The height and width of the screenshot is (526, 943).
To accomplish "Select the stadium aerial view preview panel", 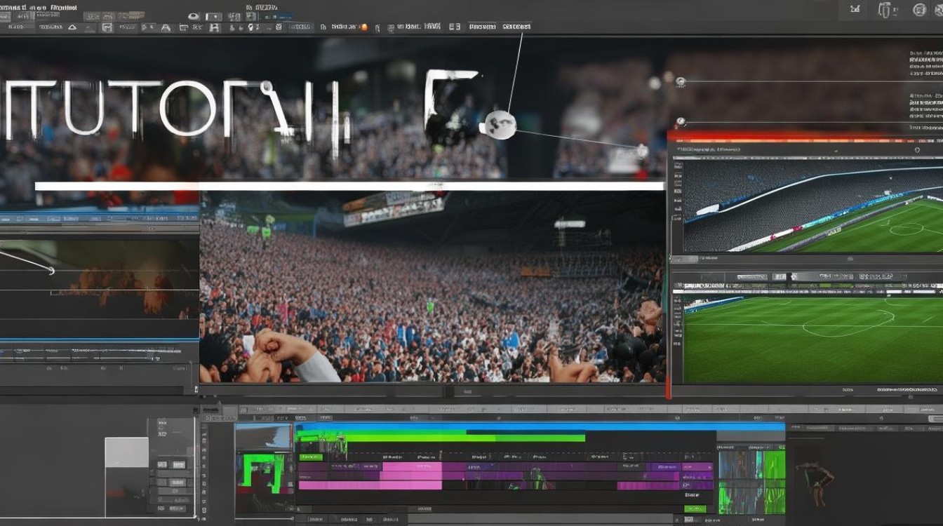I will coord(808,205).
